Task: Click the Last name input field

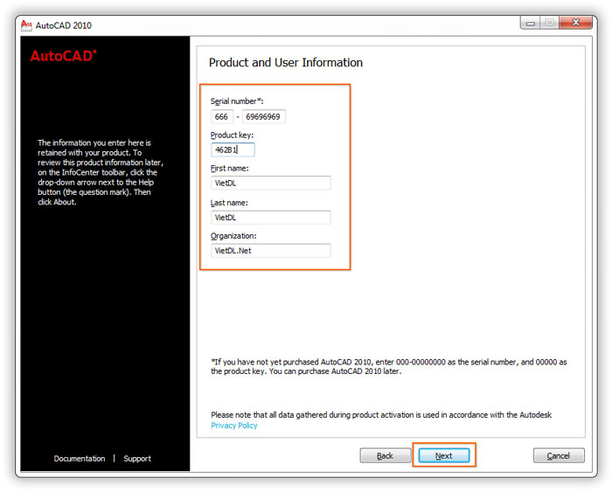Action: click(x=271, y=218)
